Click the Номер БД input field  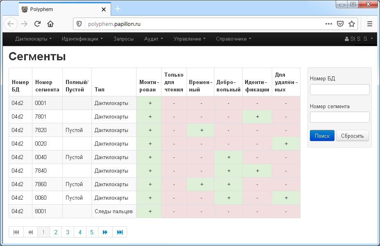pyautogui.click(x=339, y=89)
